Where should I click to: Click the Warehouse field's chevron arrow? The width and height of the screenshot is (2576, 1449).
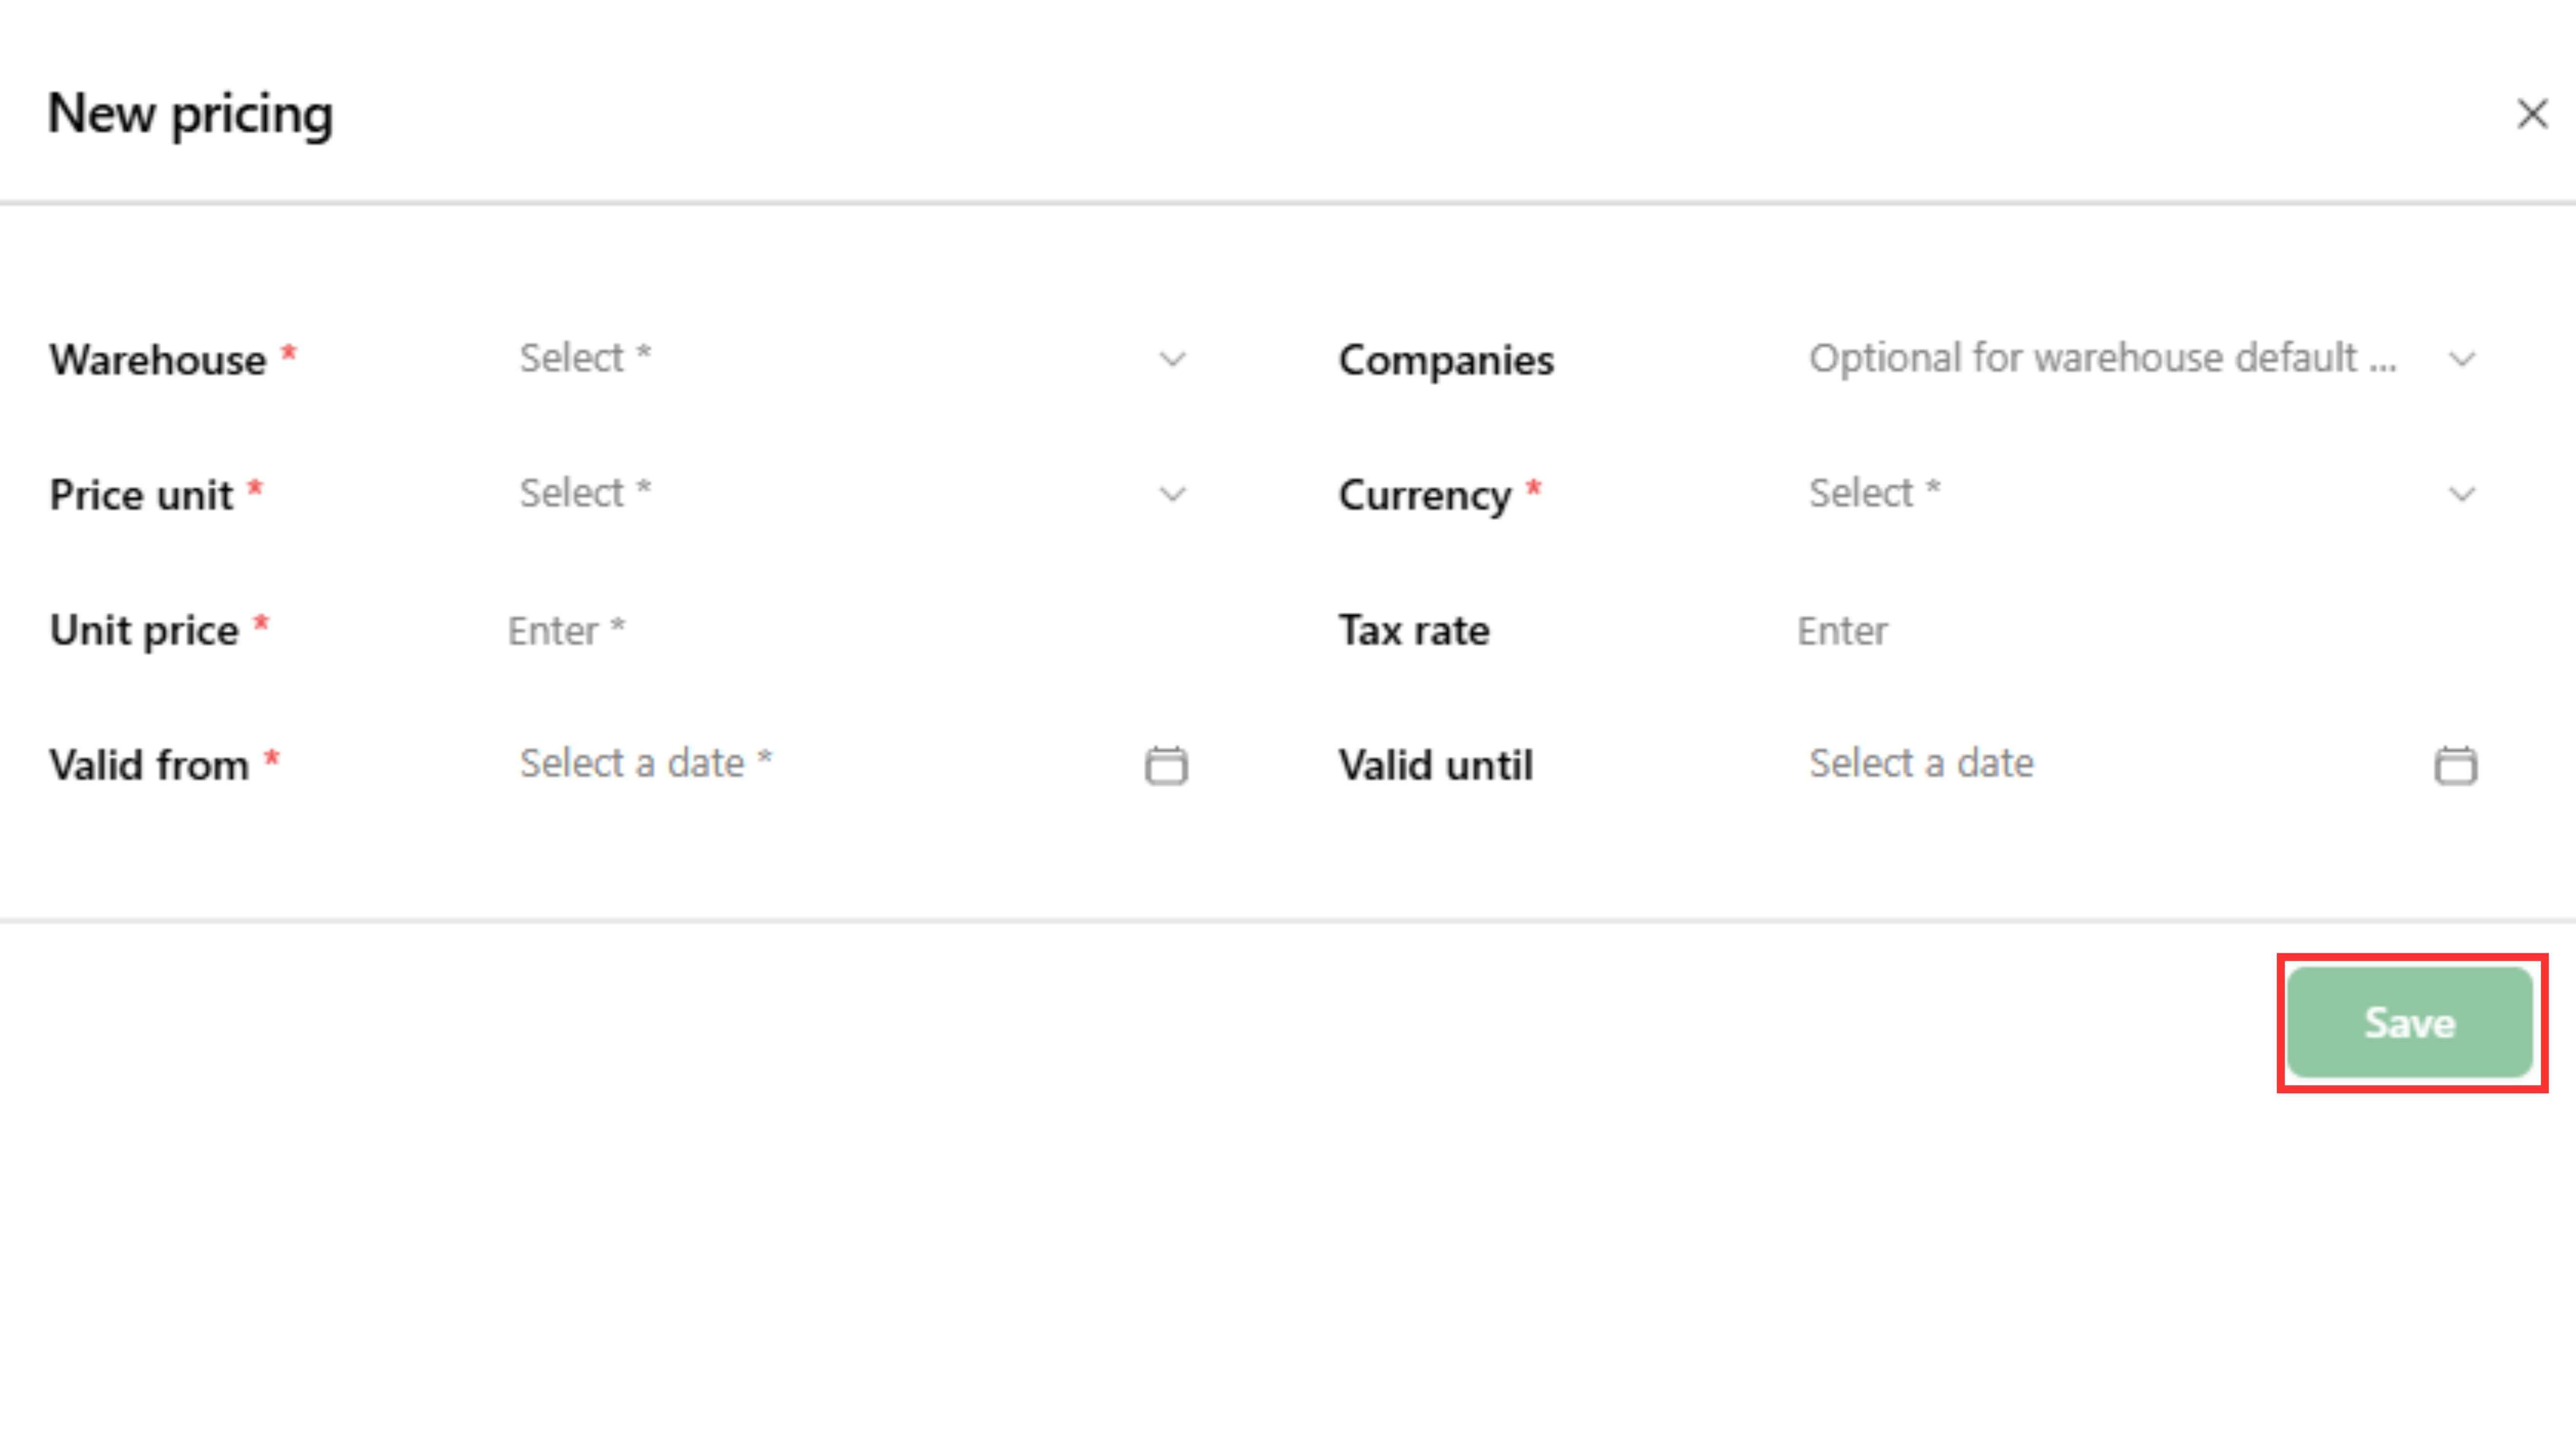click(x=1172, y=359)
